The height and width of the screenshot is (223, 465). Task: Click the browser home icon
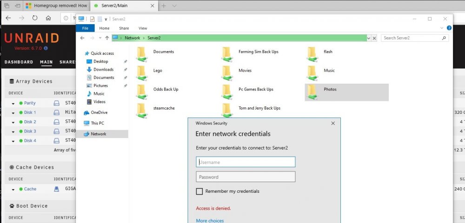[48, 18]
